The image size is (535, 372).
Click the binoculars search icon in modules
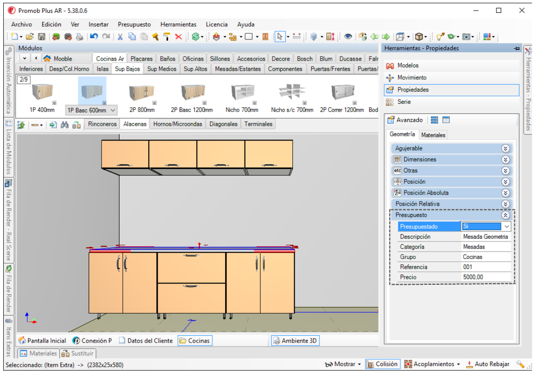click(x=65, y=124)
